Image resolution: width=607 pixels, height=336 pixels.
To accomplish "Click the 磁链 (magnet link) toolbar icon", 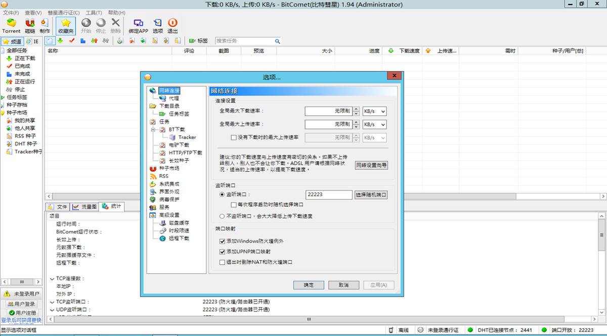I will click(29, 25).
